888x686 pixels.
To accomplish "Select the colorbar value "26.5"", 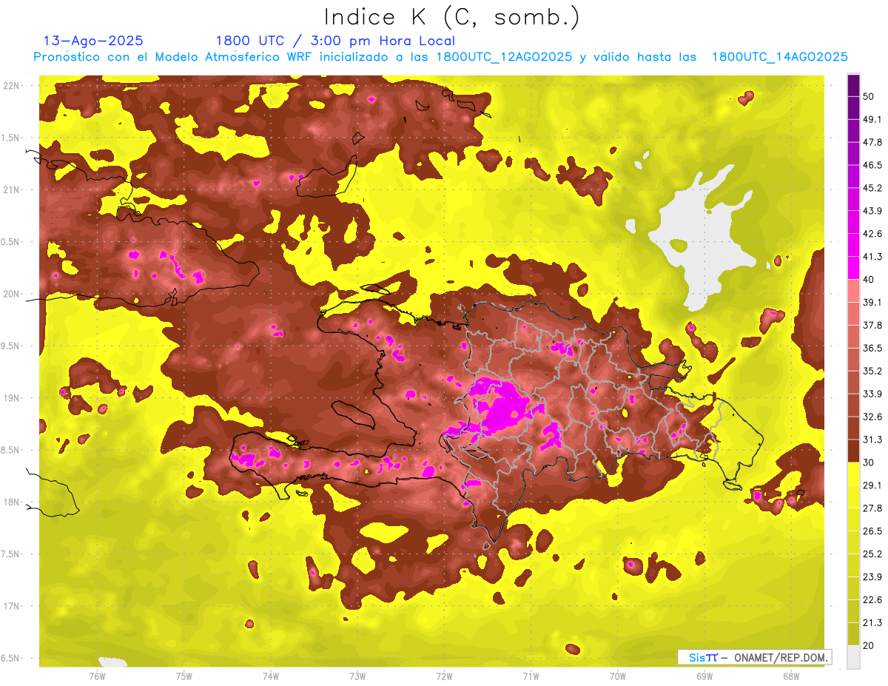I will 872,531.
